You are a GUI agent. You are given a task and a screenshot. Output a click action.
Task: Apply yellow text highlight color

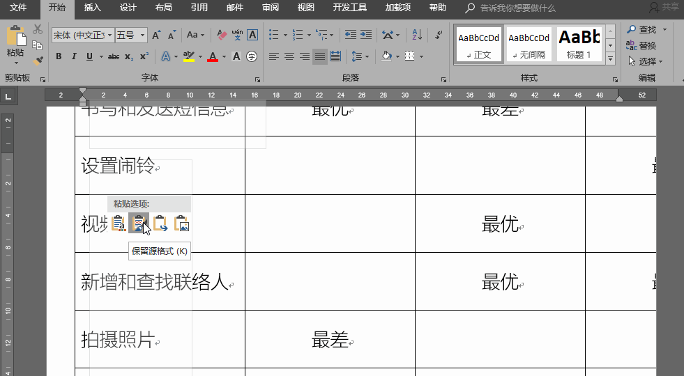(x=188, y=56)
